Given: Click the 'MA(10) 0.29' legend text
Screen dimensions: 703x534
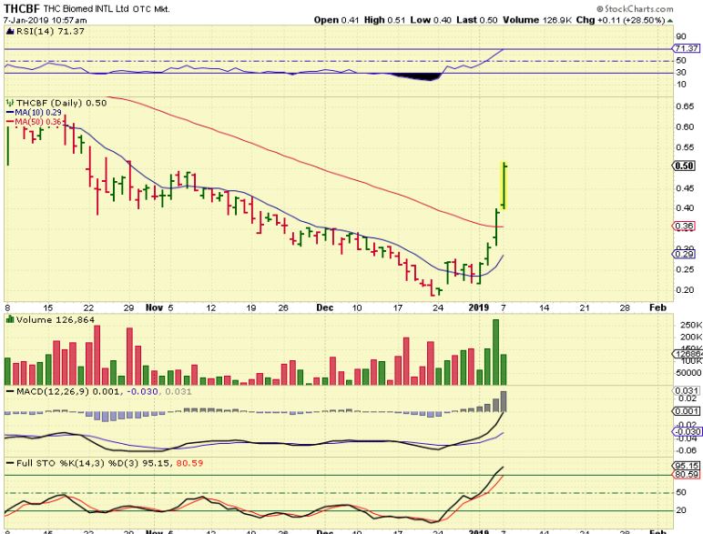Looking at the screenshot, I should [x=38, y=113].
